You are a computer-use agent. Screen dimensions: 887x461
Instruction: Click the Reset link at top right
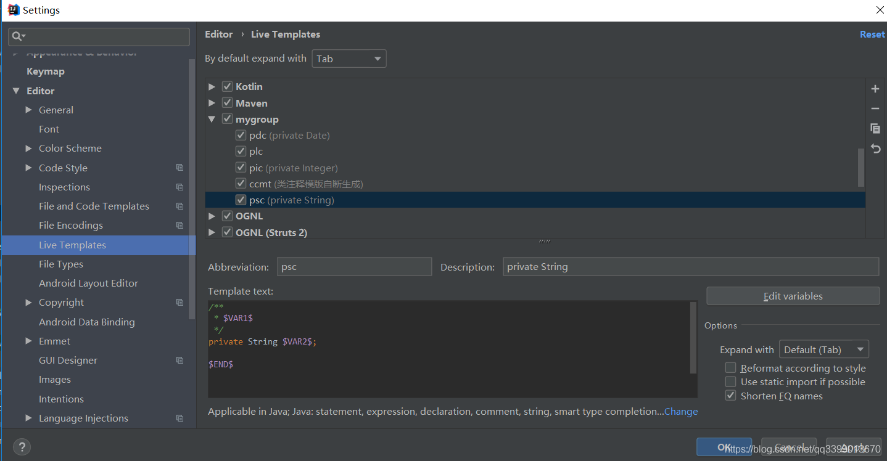(x=872, y=35)
